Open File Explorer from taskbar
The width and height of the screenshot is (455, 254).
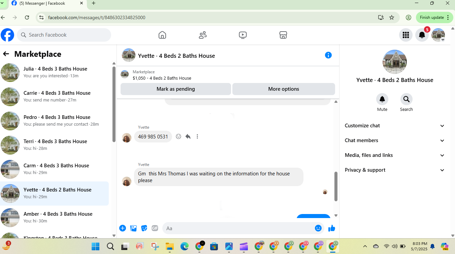[x=169, y=247]
